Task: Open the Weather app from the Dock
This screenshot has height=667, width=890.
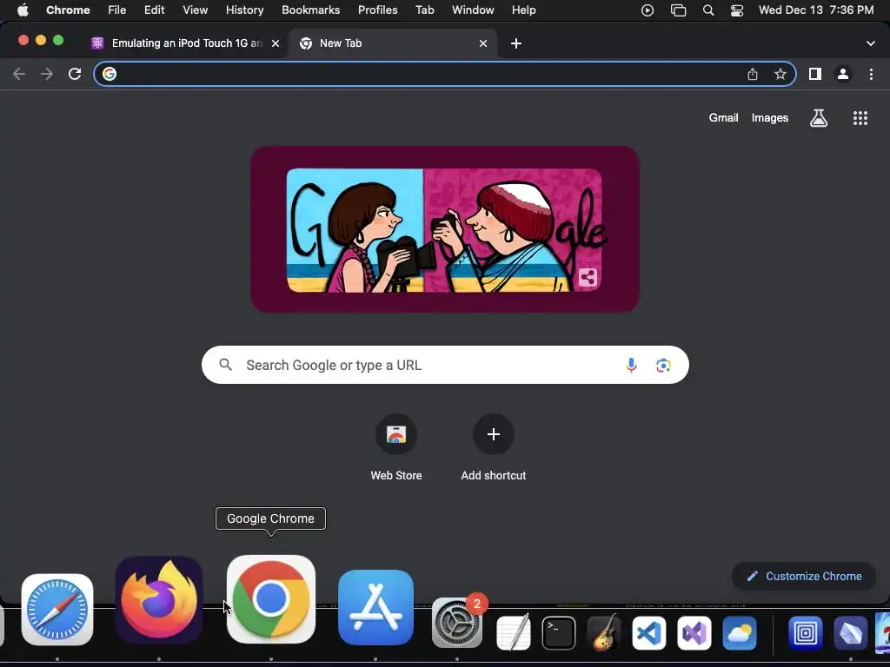Action: coord(740,633)
